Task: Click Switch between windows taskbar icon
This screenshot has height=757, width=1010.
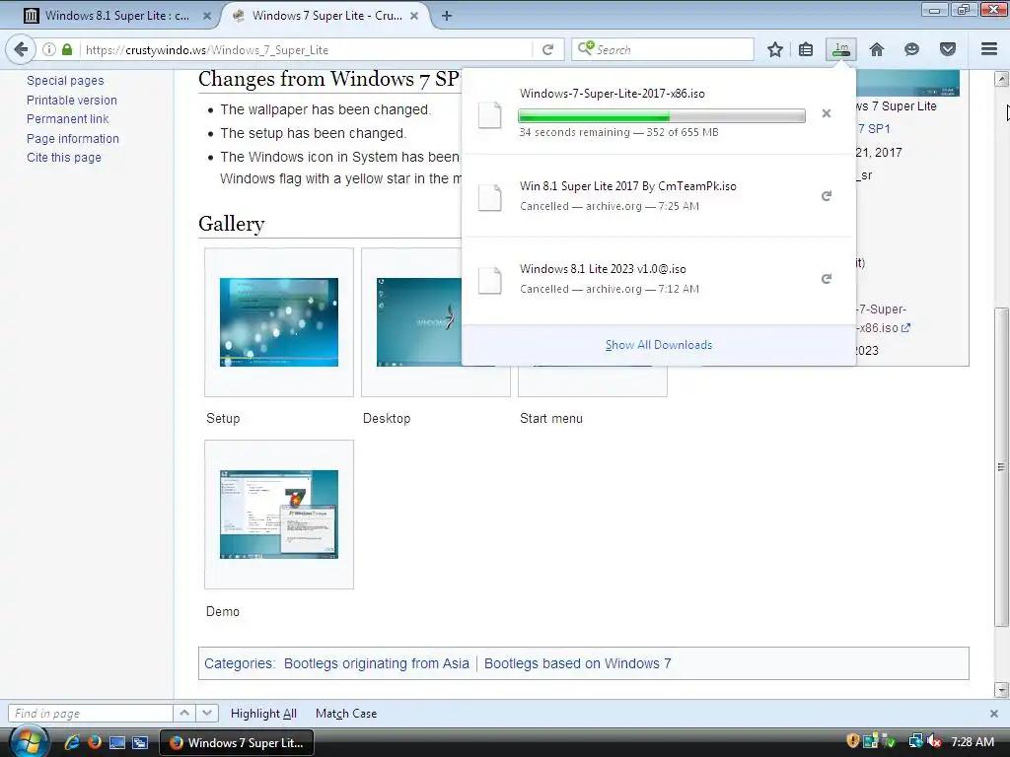Action: tap(140, 742)
